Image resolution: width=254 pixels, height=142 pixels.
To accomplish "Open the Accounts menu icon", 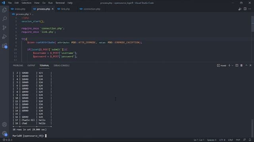I will 4,125.
